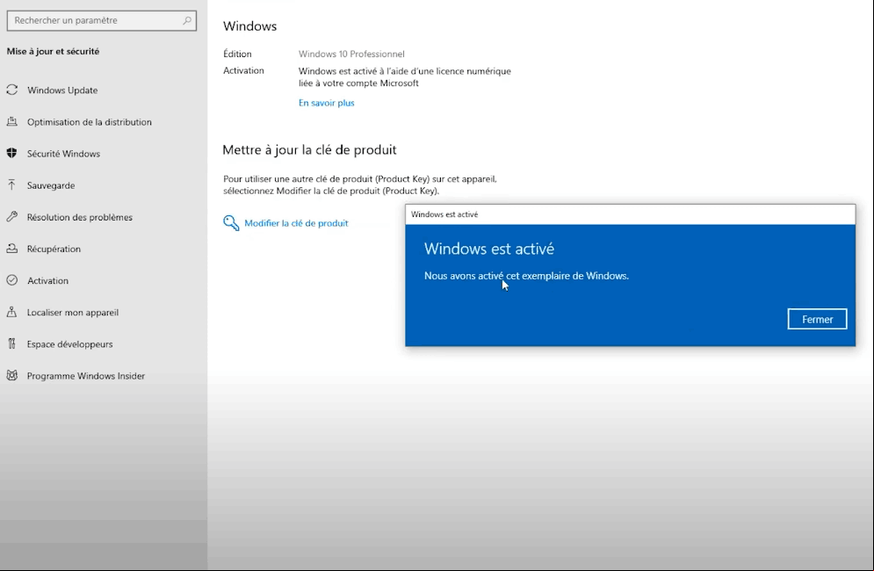The image size is (874, 571).
Task: Click Modifier la clé de produit link
Action: click(296, 223)
